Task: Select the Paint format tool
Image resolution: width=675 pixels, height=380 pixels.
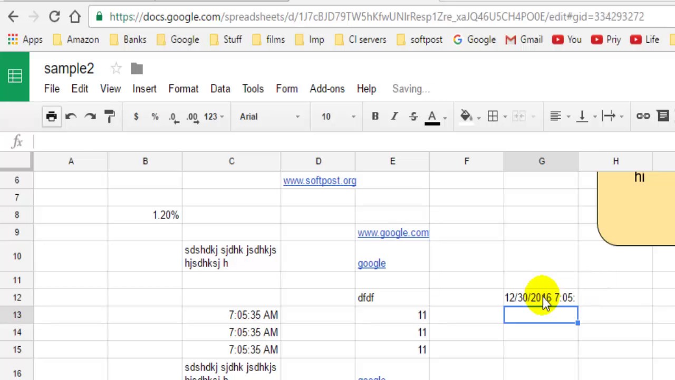Action: point(110,116)
